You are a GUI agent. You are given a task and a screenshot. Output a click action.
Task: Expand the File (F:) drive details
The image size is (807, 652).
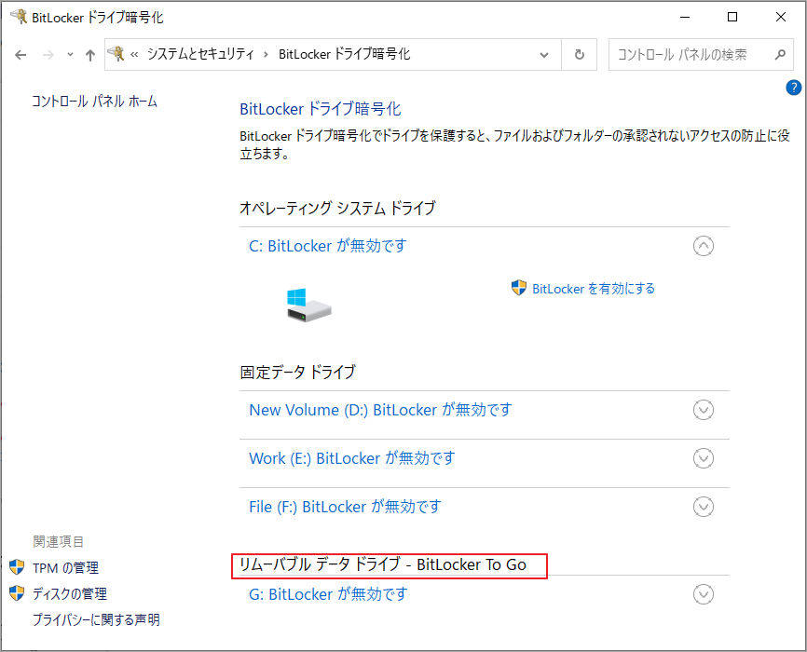click(704, 507)
